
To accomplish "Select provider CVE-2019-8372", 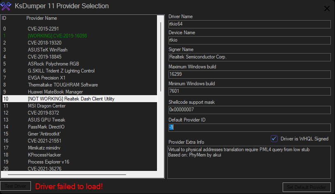I will point(80,113).
